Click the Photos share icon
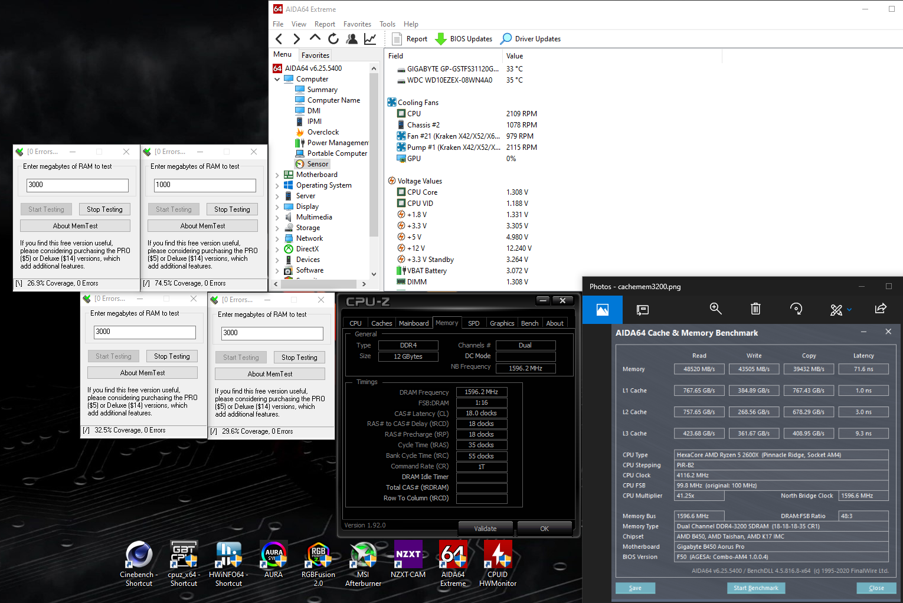The image size is (903, 603). coord(881,309)
